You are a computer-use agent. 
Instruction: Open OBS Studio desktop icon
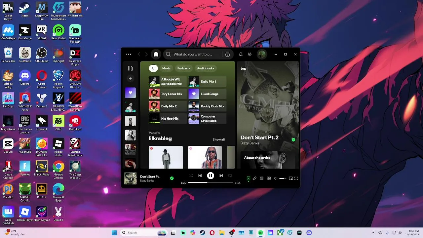pos(42,55)
